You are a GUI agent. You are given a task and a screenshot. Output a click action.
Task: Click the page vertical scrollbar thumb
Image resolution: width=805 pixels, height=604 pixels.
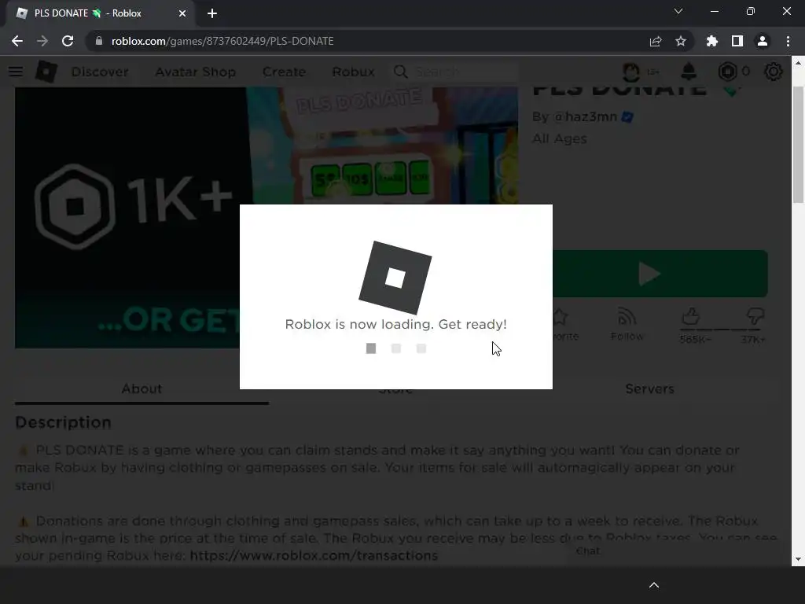(x=798, y=145)
